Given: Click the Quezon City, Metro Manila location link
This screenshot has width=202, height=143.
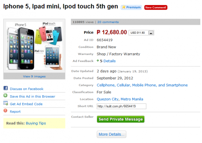Looking at the screenshot, I should [120, 99].
